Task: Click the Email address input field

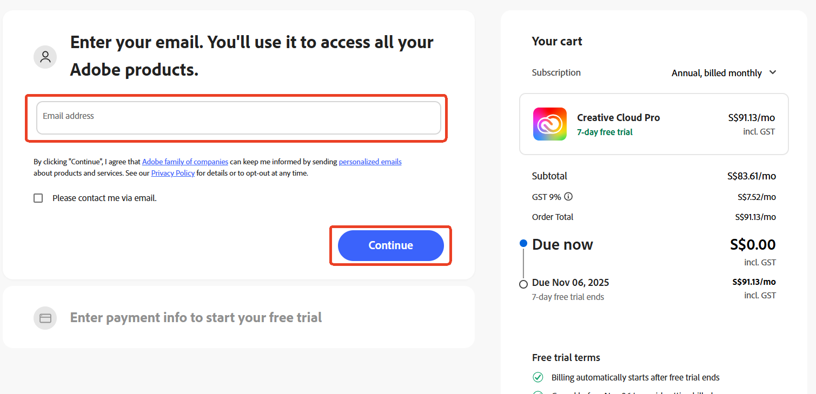Action: point(238,118)
